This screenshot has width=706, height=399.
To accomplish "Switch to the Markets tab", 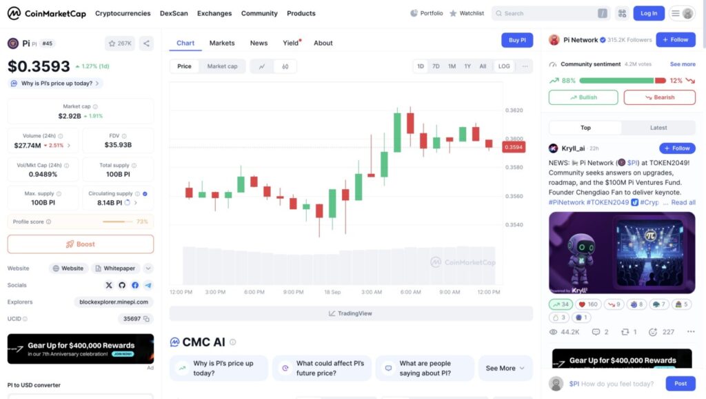I will pos(222,43).
